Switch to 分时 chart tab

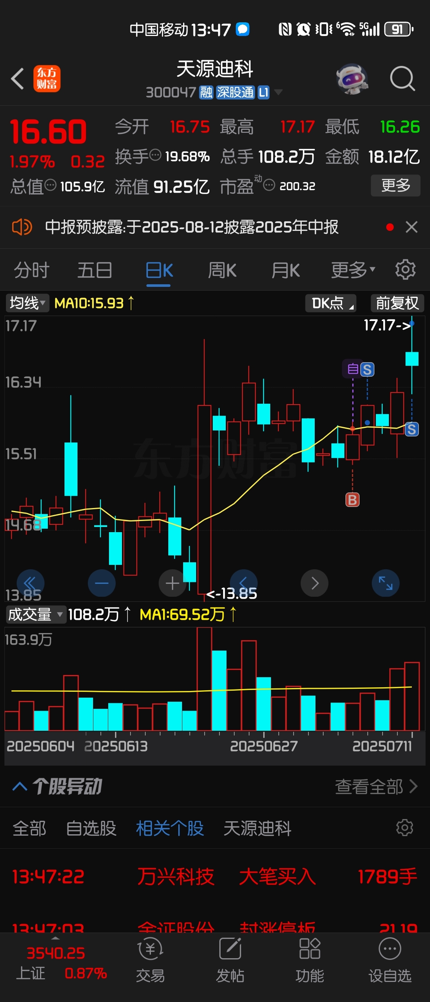32,270
